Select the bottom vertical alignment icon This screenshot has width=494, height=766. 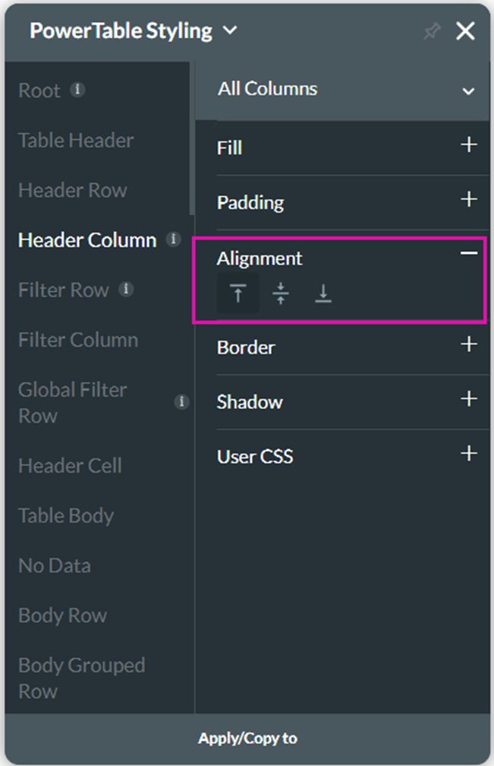point(323,294)
